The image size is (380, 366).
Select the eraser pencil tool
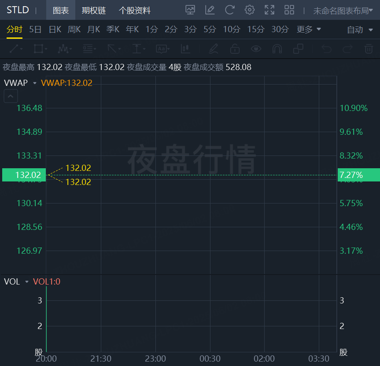214,49
